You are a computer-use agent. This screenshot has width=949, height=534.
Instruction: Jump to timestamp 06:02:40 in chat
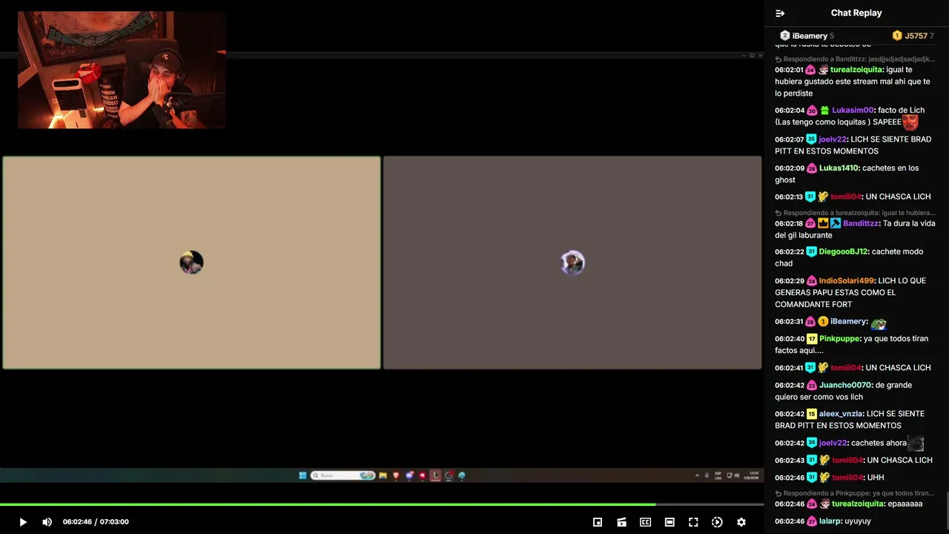pos(790,339)
